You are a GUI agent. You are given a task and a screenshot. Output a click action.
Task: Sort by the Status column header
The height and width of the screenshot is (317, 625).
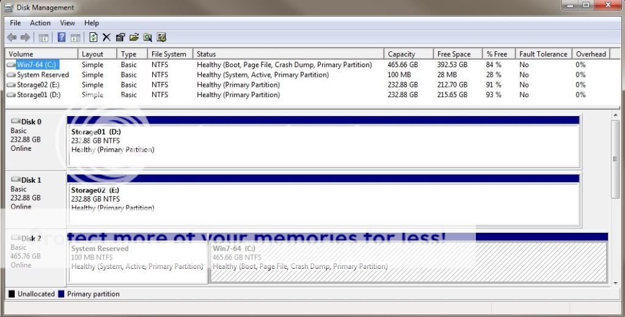pyautogui.click(x=288, y=54)
